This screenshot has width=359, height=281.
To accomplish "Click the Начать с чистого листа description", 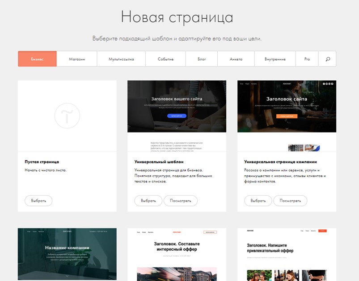I will coord(46,170).
